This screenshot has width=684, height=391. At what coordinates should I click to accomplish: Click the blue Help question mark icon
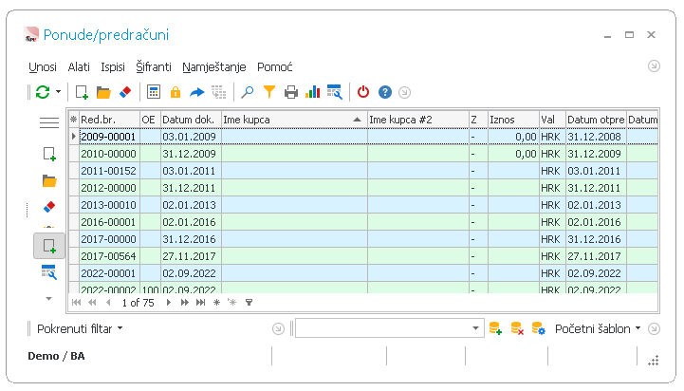click(385, 92)
